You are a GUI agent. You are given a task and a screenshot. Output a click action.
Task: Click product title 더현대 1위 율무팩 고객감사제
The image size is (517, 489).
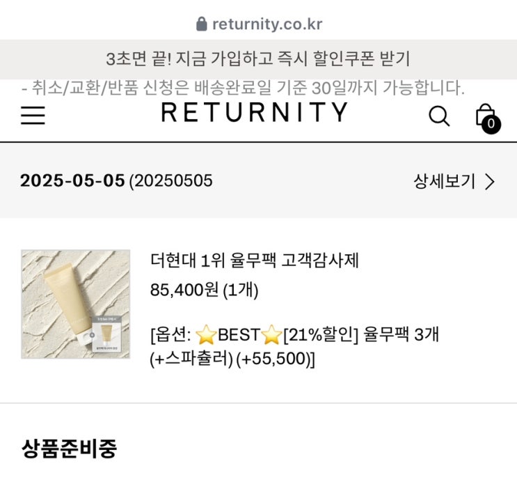(x=255, y=261)
